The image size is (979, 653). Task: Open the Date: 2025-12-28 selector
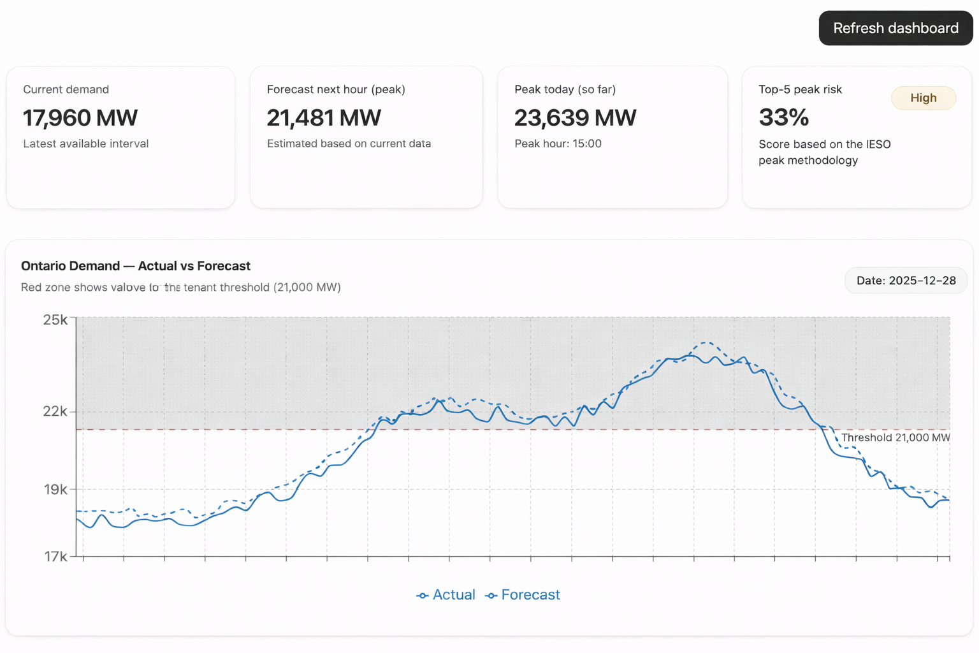(906, 281)
